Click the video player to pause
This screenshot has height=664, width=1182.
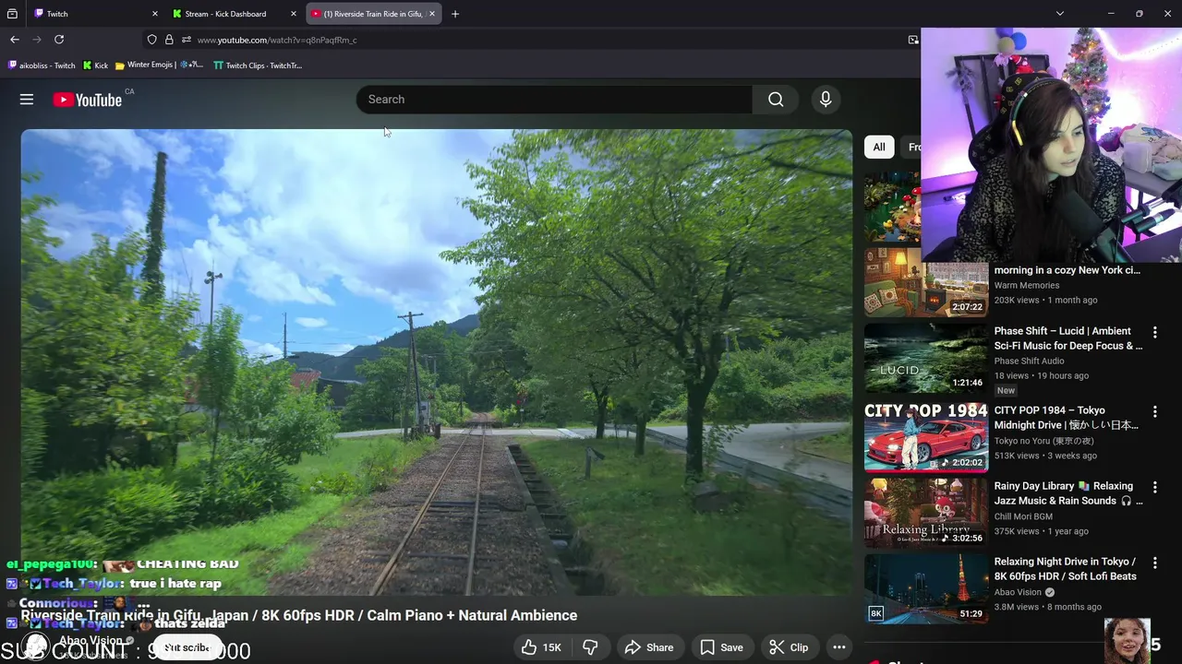[437, 362]
